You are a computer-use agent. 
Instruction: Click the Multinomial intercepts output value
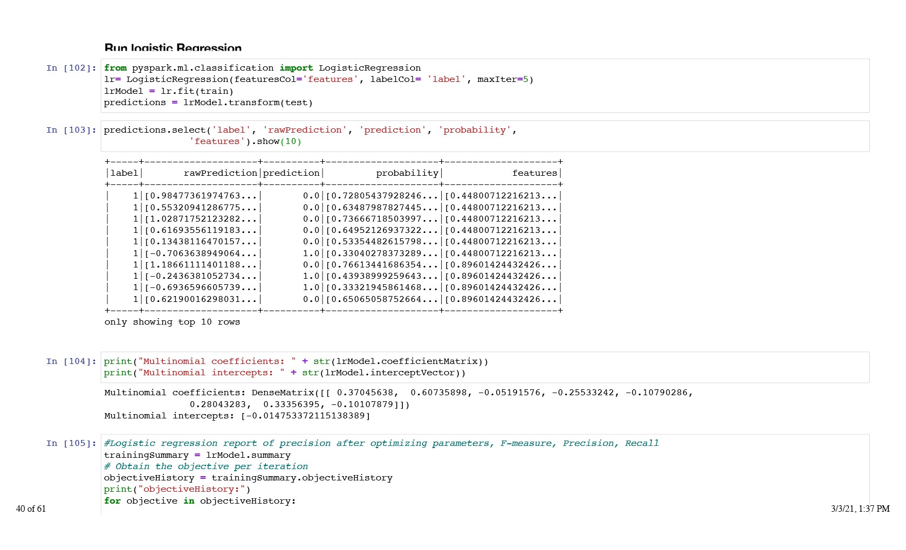point(305,416)
